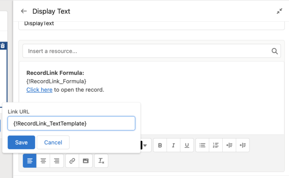This screenshot has width=289, height=178.
Task: Toggle italic formatting
Action: coord(173,145)
